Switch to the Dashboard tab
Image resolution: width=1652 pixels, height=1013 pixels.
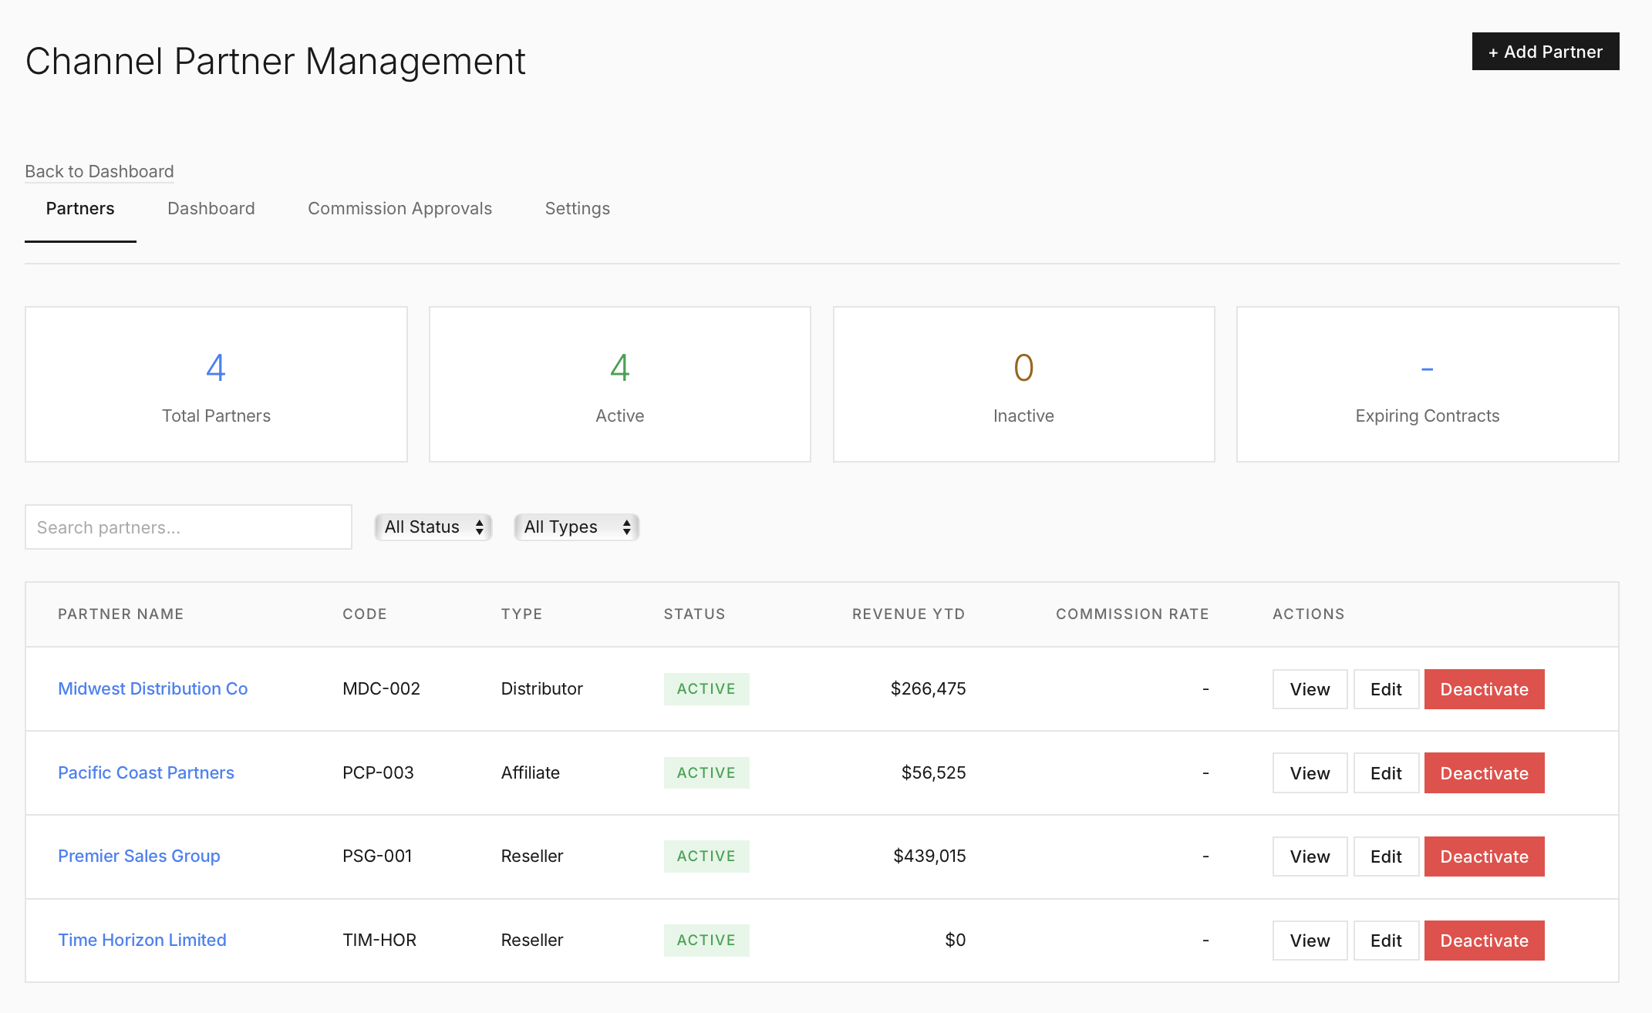click(211, 208)
